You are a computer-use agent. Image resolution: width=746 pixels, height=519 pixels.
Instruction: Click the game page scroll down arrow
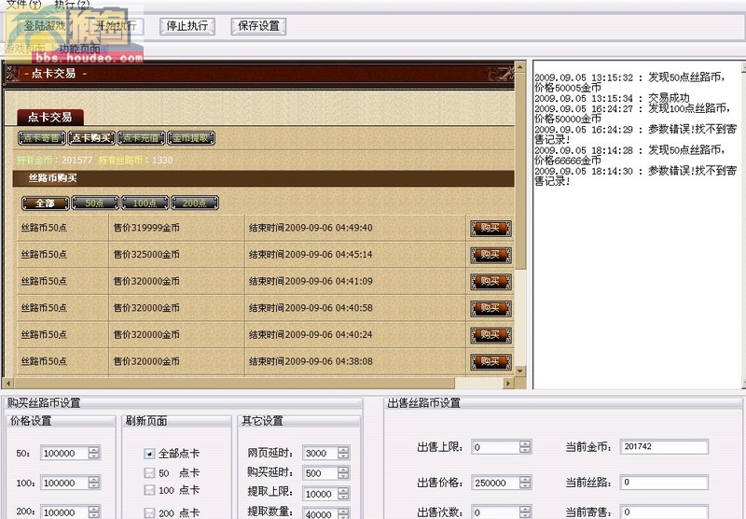[520, 371]
